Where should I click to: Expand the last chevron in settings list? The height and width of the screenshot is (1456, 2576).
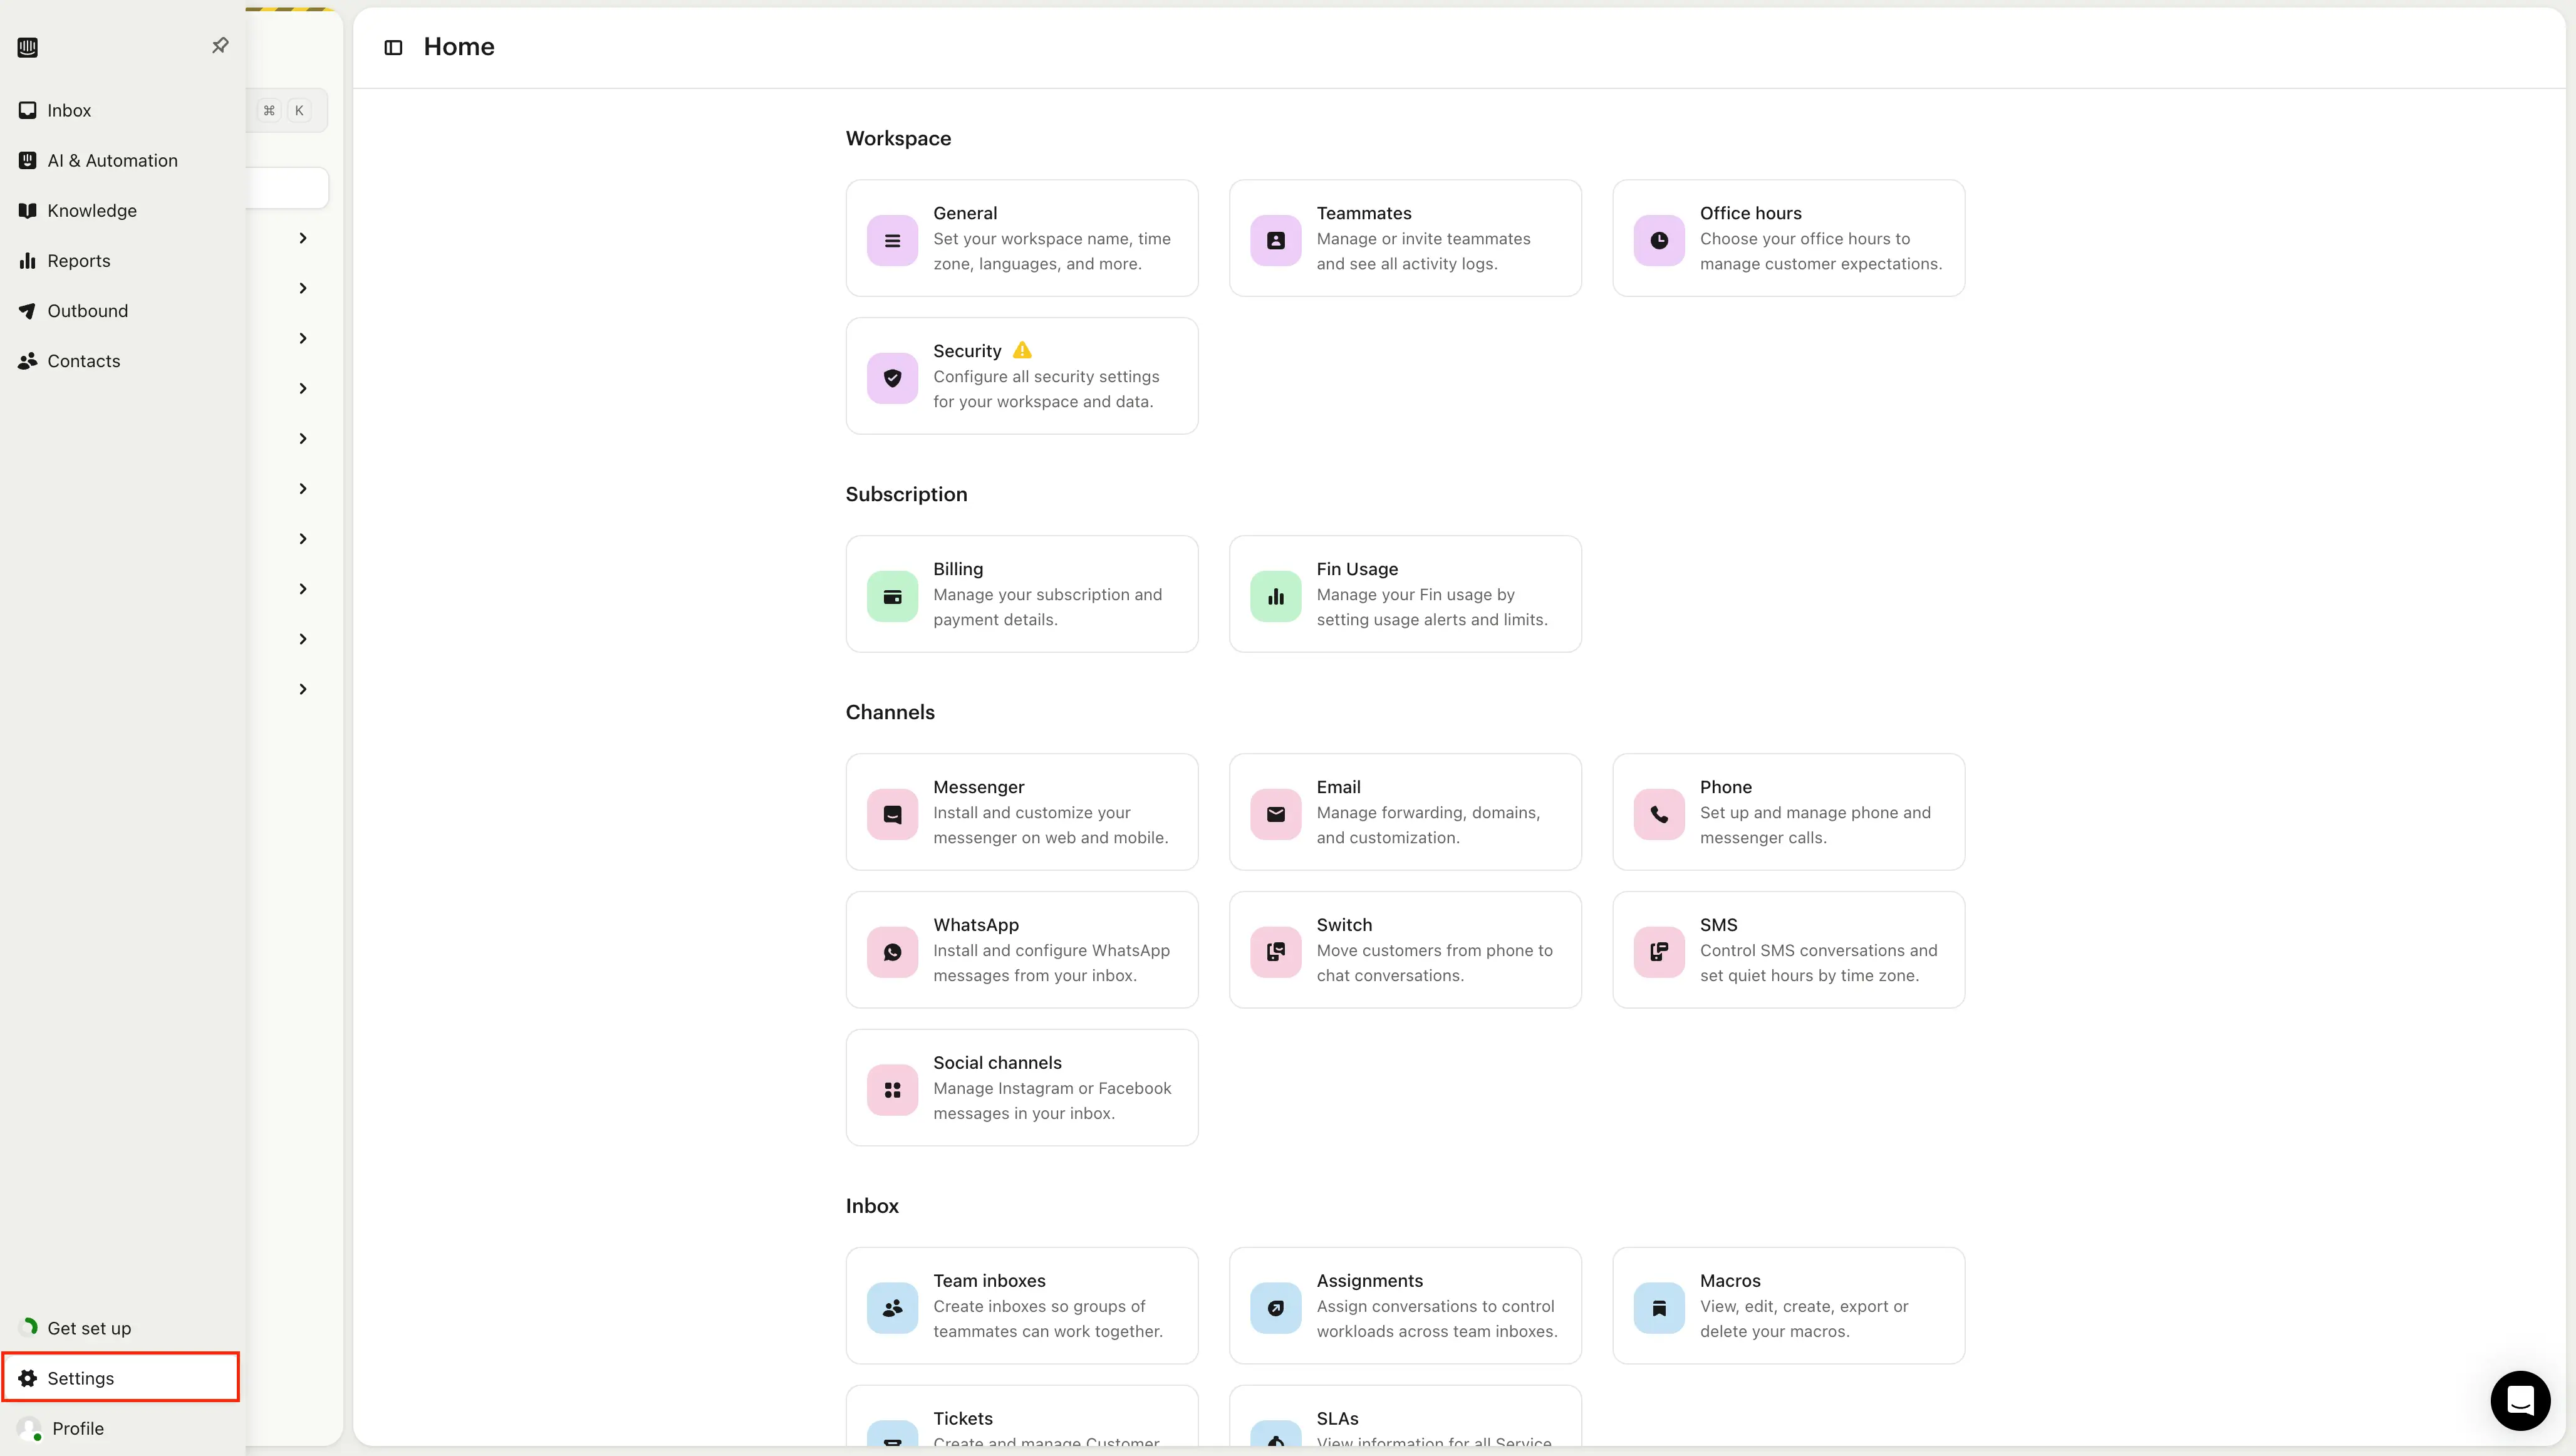(x=303, y=689)
